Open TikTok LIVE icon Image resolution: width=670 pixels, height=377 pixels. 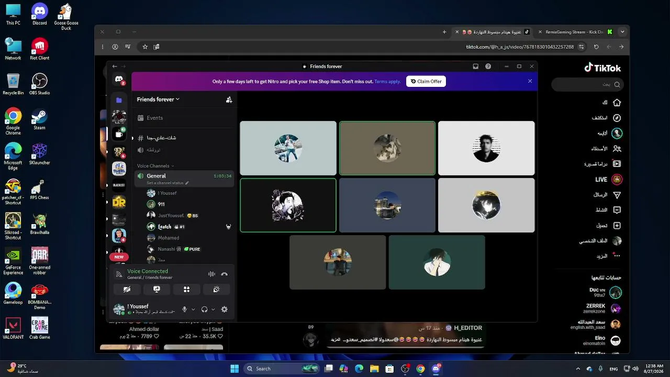(617, 180)
